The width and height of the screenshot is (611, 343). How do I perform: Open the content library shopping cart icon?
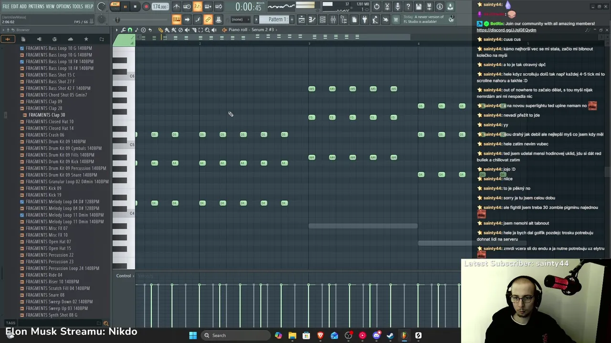point(395,20)
